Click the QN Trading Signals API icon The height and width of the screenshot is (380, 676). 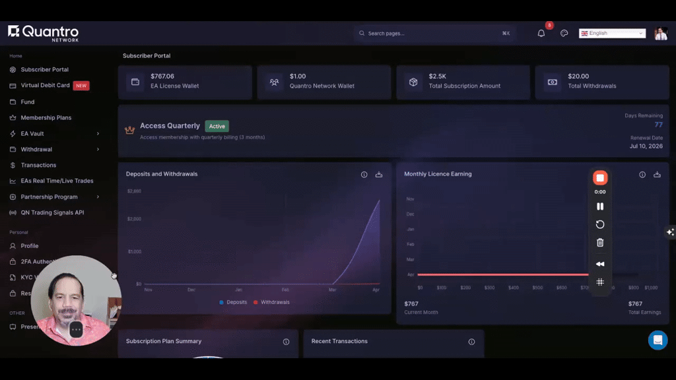(13, 212)
